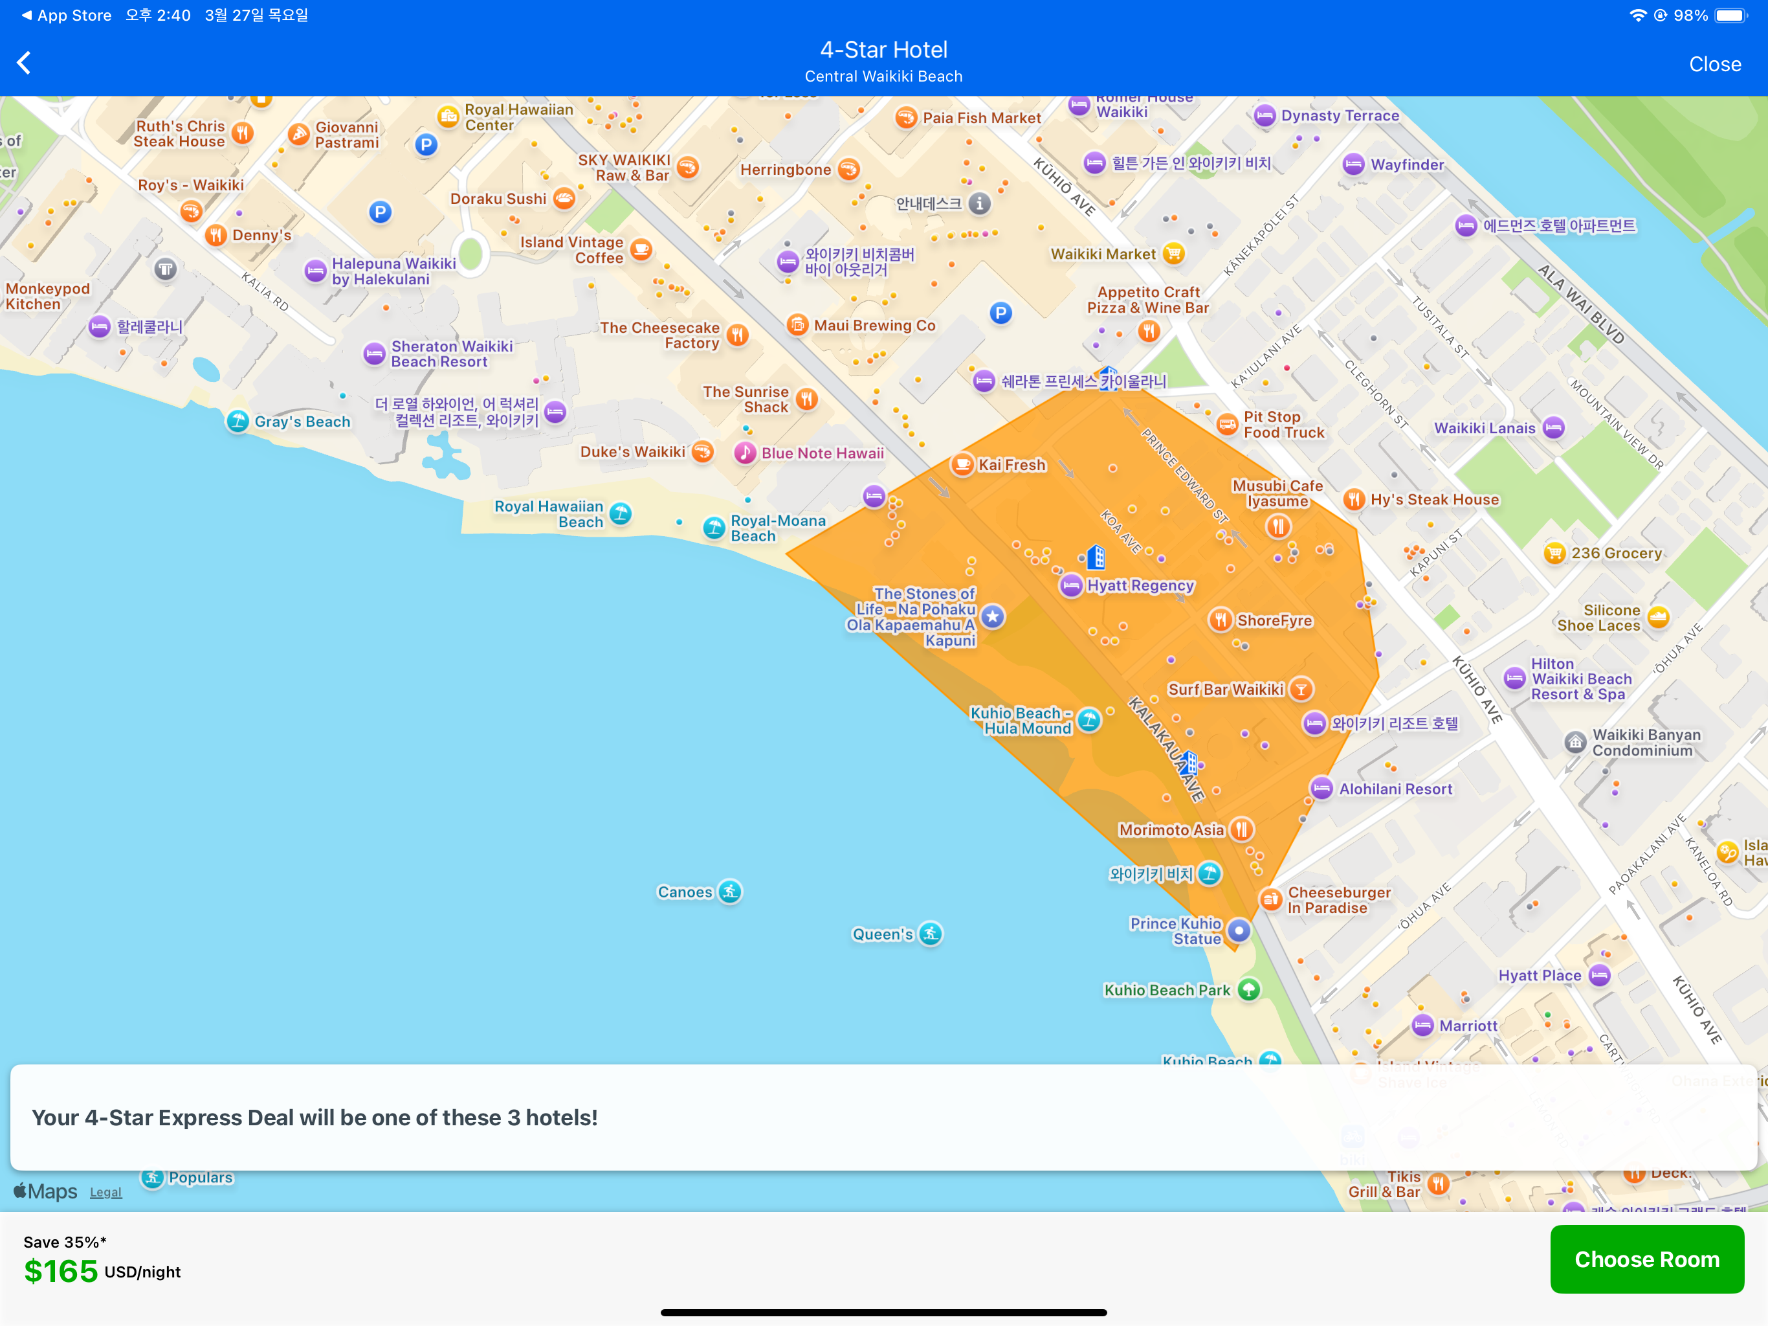Tap the 할레쿨라니 hotel pin
Viewport: 1768px width, 1326px height.
[x=99, y=326]
